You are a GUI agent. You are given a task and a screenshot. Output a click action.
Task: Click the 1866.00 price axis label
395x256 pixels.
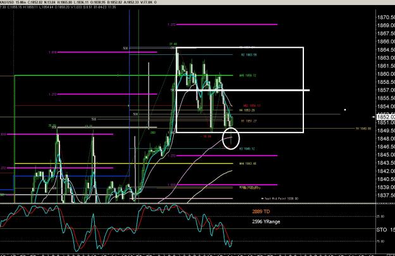pyautogui.click(x=386, y=42)
